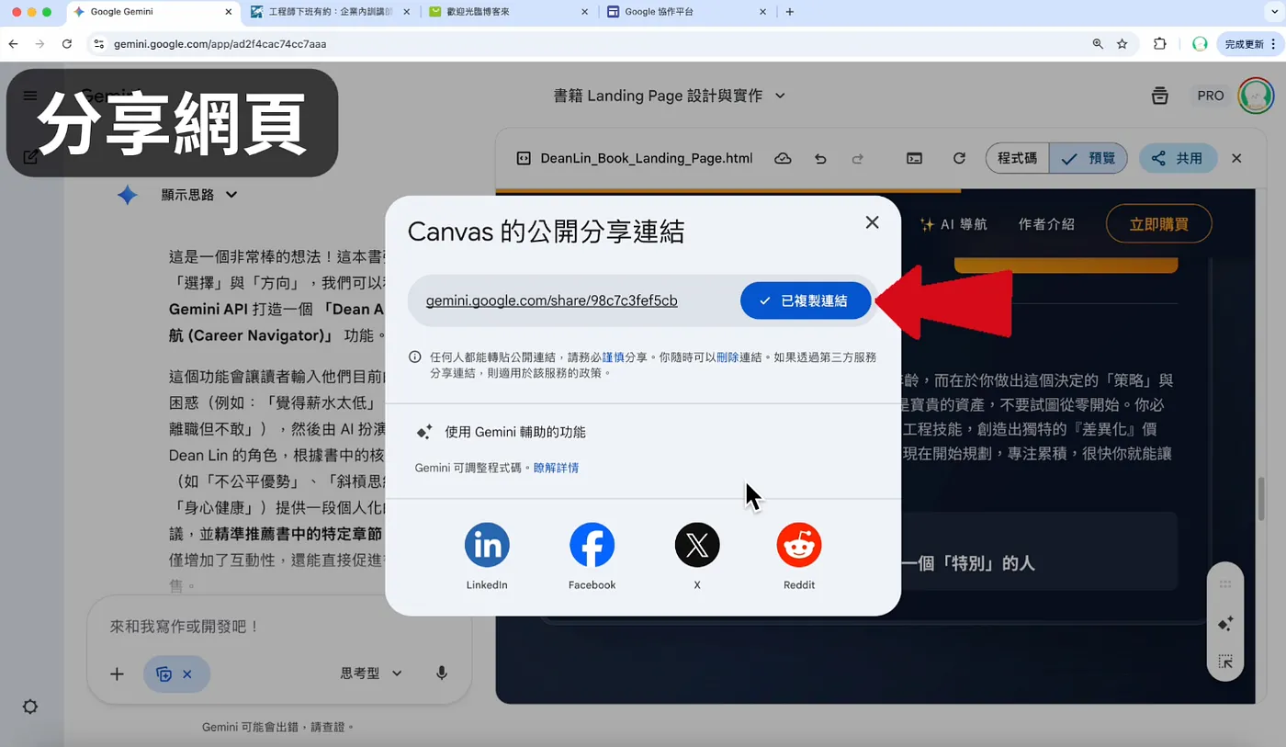Remove the canvas tool chip in prompt box

pos(187,674)
